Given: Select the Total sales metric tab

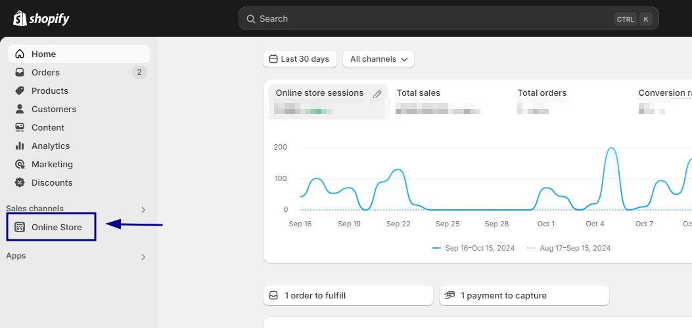Looking at the screenshot, I should (x=438, y=102).
